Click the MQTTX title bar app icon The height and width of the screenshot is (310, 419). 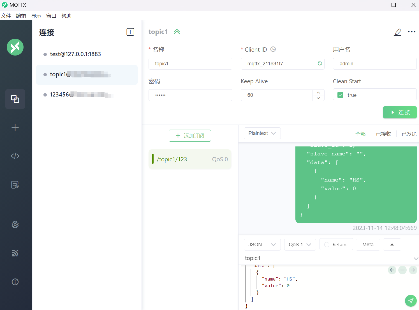pos(5,5)
